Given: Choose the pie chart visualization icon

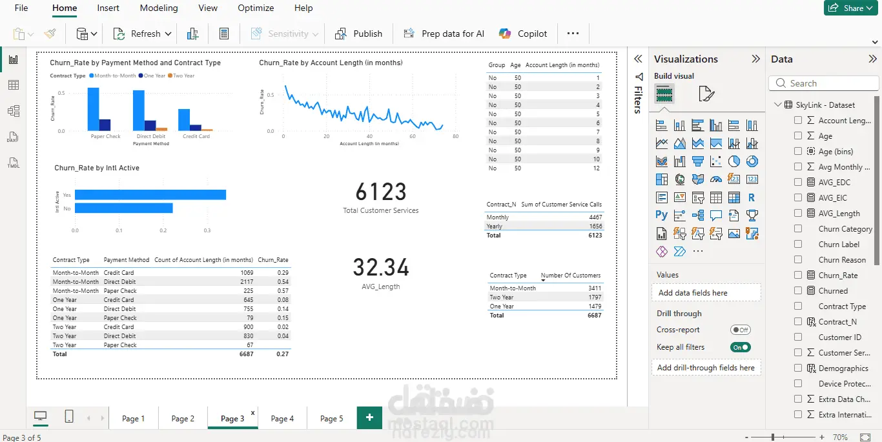Looking at the screenshot, I should point(733,161).
